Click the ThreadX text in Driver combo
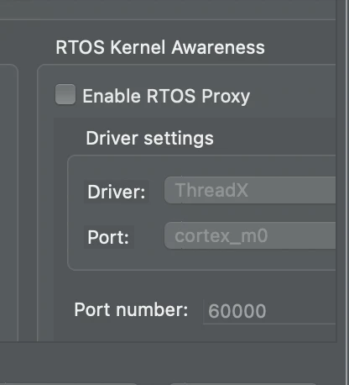Image resolution: width=349 pixels, height=385 pixels. click(x=211, y=190)
